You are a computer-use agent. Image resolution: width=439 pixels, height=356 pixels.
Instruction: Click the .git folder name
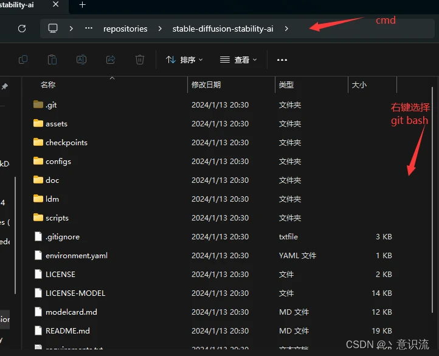(x=51, y=105)
